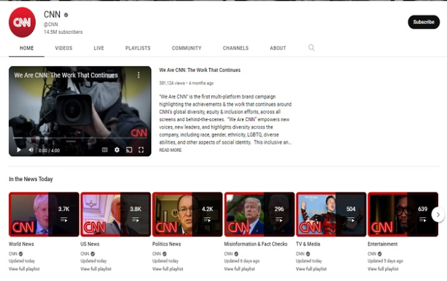View full playlist for TV & Media
The width and height of the screenshot is (447, 281).
tap(312, 269)
